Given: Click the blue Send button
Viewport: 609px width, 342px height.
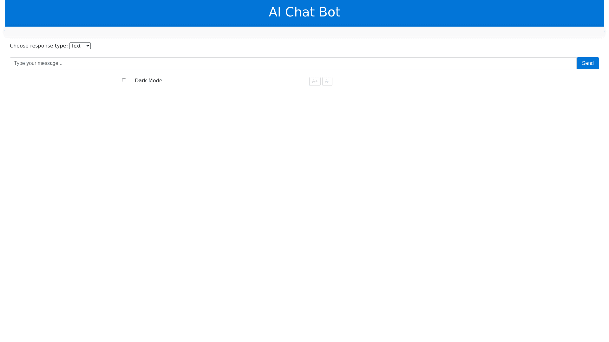Looking at the screenshot, I should (587, 63).
